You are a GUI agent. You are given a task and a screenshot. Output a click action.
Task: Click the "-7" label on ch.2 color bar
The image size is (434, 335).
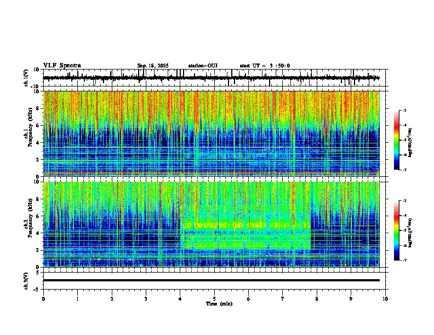tap(404, 260)
